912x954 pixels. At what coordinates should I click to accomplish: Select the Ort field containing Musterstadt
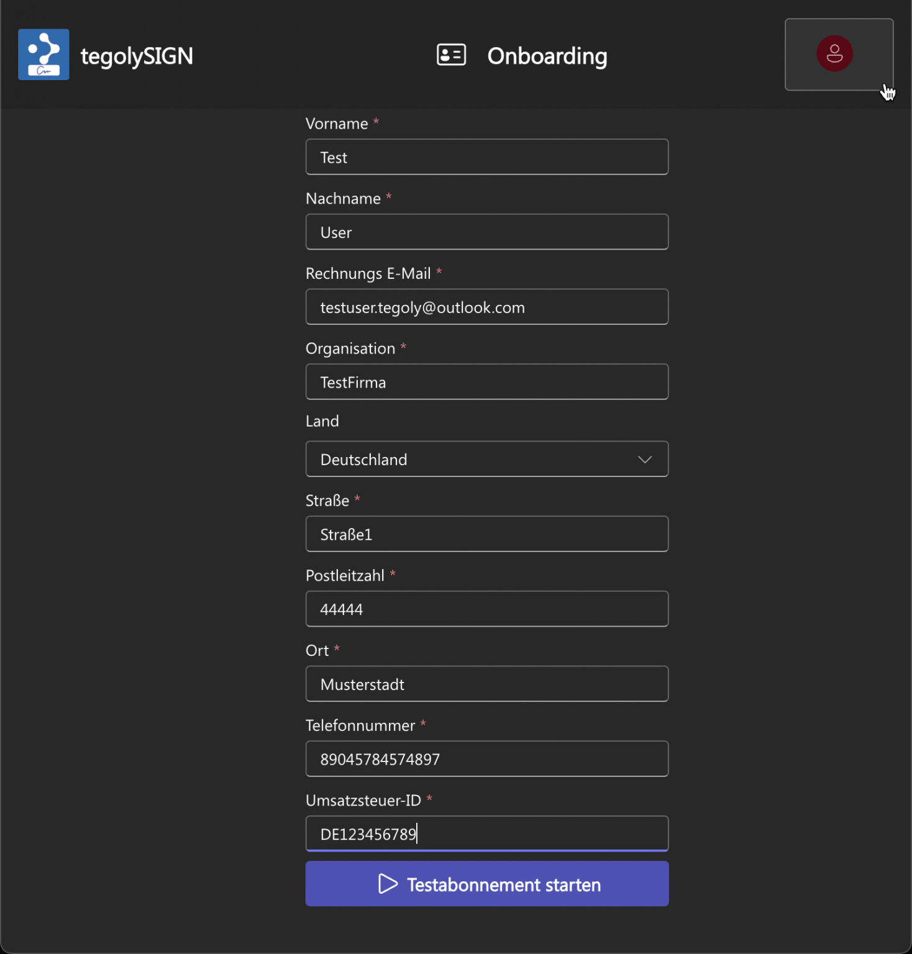(486, 684)
